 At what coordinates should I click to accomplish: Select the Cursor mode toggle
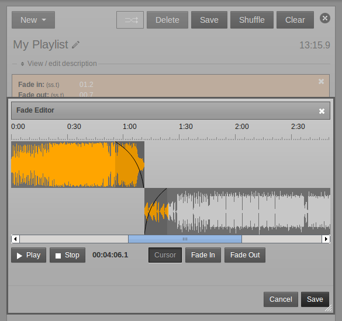[165, 255]
